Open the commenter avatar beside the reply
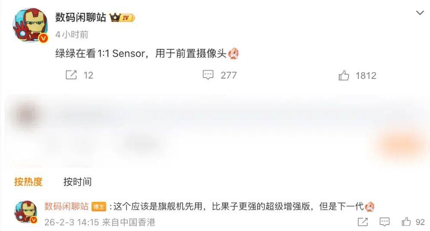430x231 pixels. click(x=25, y=212)
